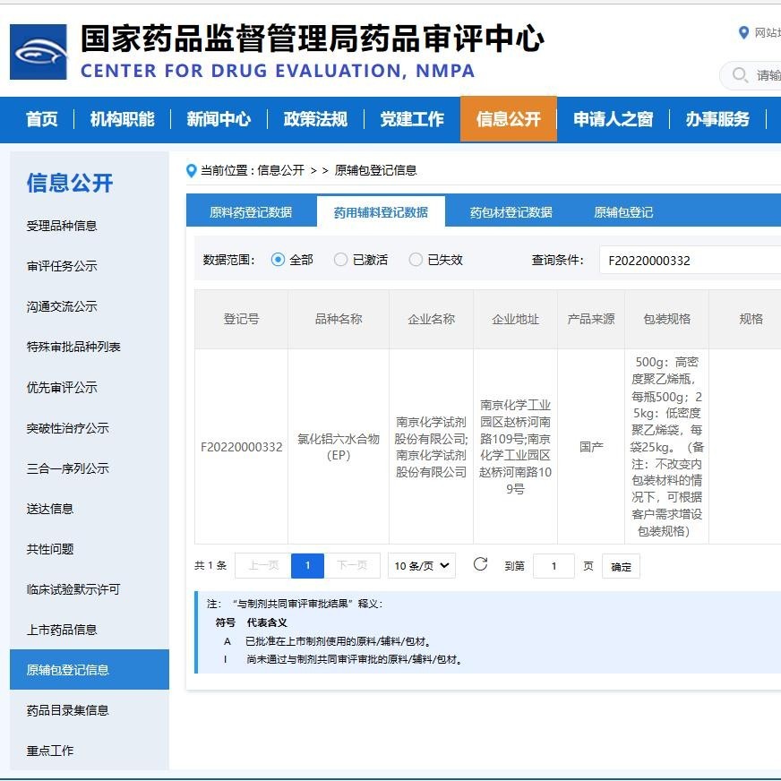Click breadcrumb 原辅包登记信息 link
Image resolution: width=781 pixels, height=781 pixels.
375,171
